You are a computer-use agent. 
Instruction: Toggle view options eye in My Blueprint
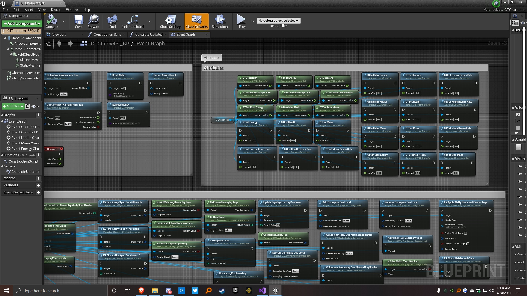pos(35,106)
